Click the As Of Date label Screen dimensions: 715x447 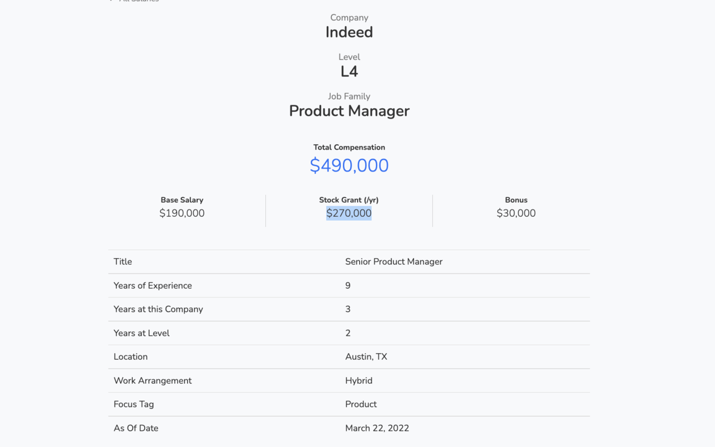coord(136,428)
